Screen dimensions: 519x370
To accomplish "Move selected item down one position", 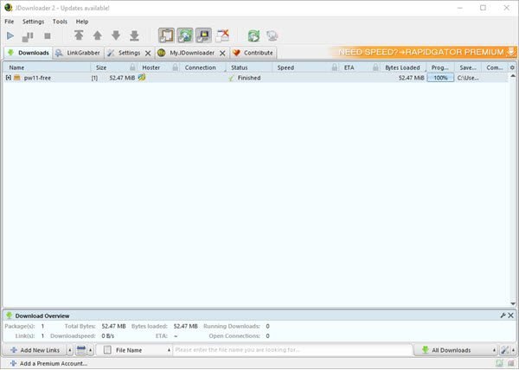I will [x=116, y=35].
